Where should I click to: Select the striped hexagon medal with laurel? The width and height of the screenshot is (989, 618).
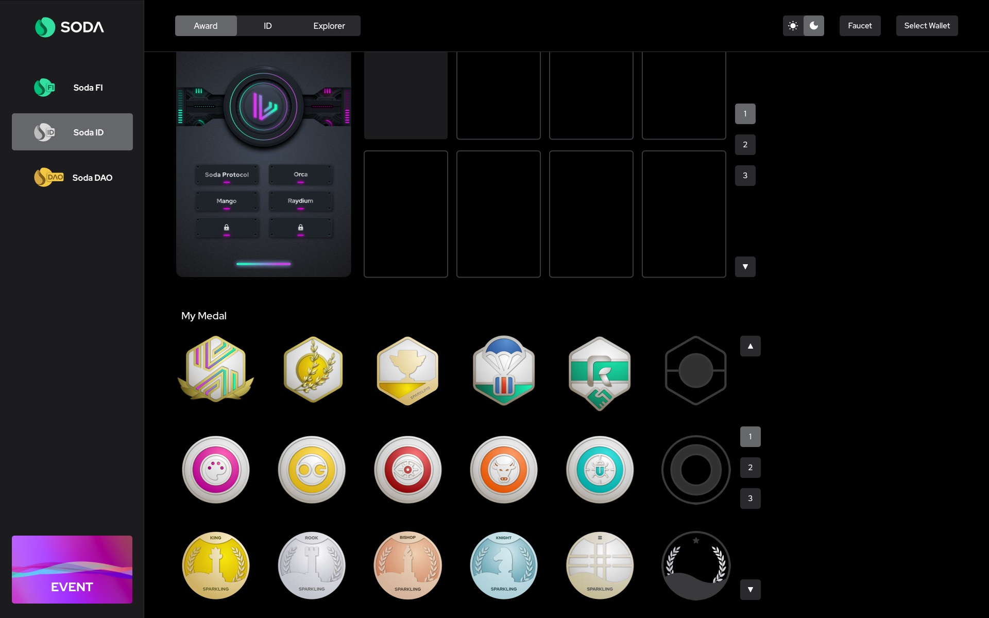pyautogui.click(x=216, y=369)
